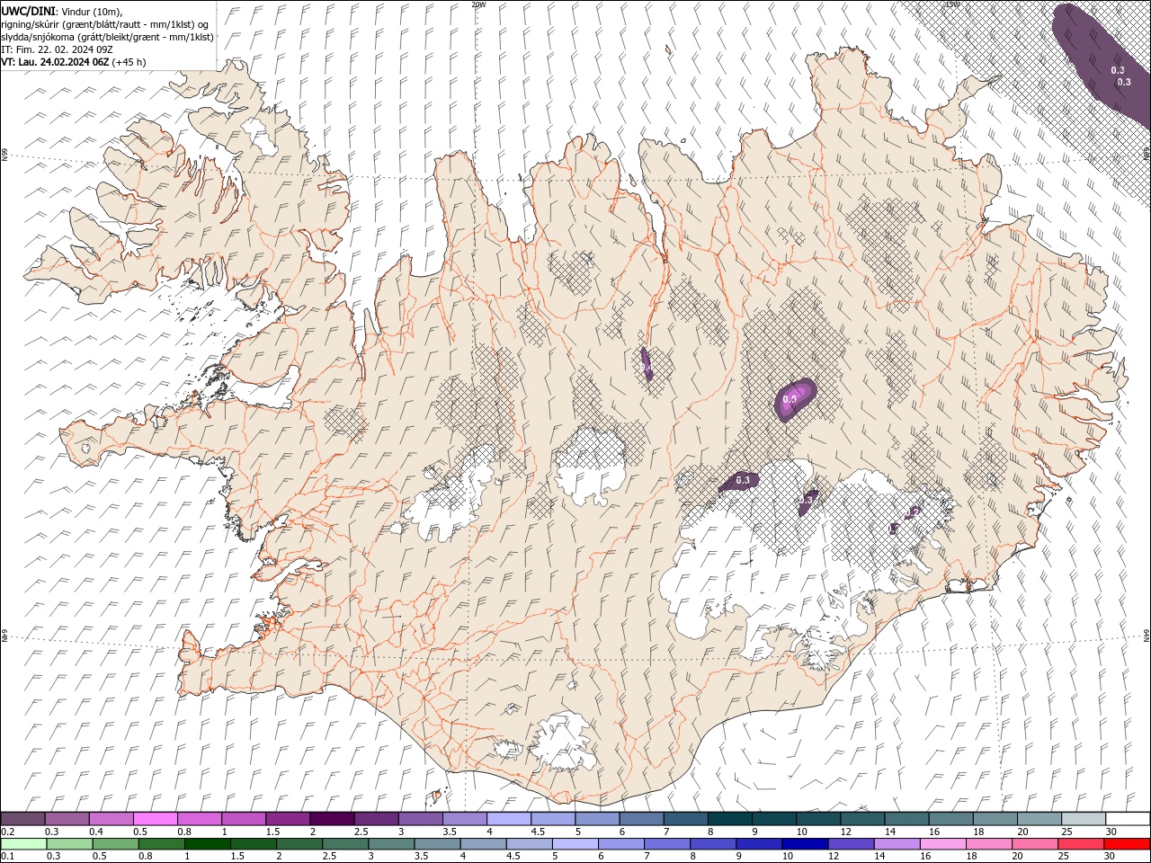Click the initial time text 'IT: Fim. 22. 02. 2024 09Z'
Viewport: 1151px width, 863px height.
point(57,49)
